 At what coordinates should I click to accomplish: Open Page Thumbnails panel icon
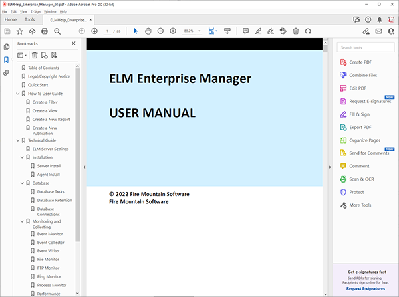click(x=7, y=47)
